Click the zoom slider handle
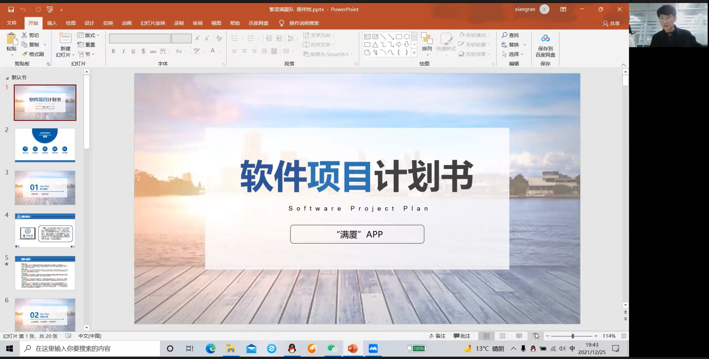709x359 pixels. point(573,336)
